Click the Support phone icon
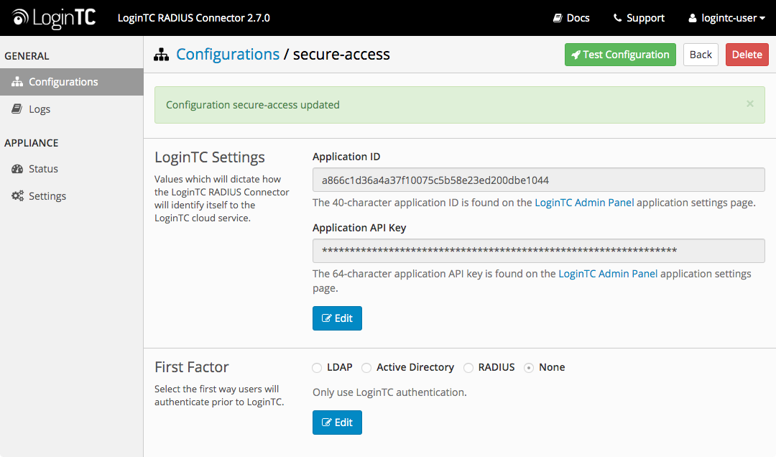This screenshot has height=457, width=776. point(617,18)
